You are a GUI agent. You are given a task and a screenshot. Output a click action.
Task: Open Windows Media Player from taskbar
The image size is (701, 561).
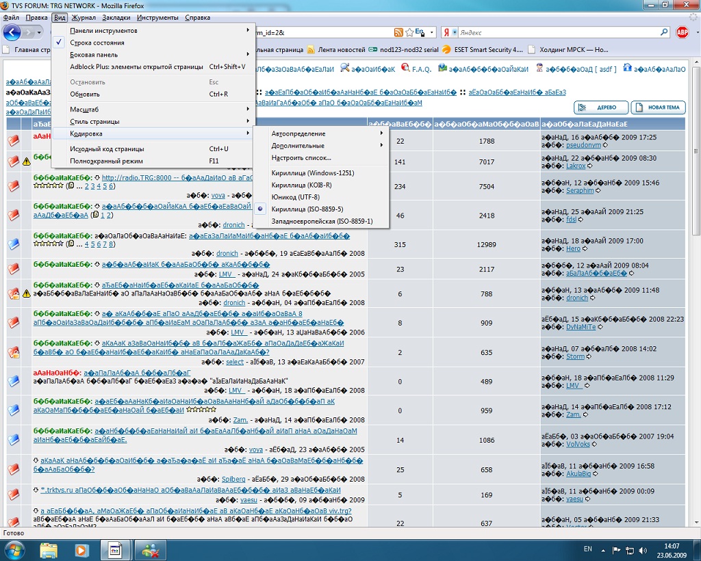pyautogui.click(x=81, y=549)
